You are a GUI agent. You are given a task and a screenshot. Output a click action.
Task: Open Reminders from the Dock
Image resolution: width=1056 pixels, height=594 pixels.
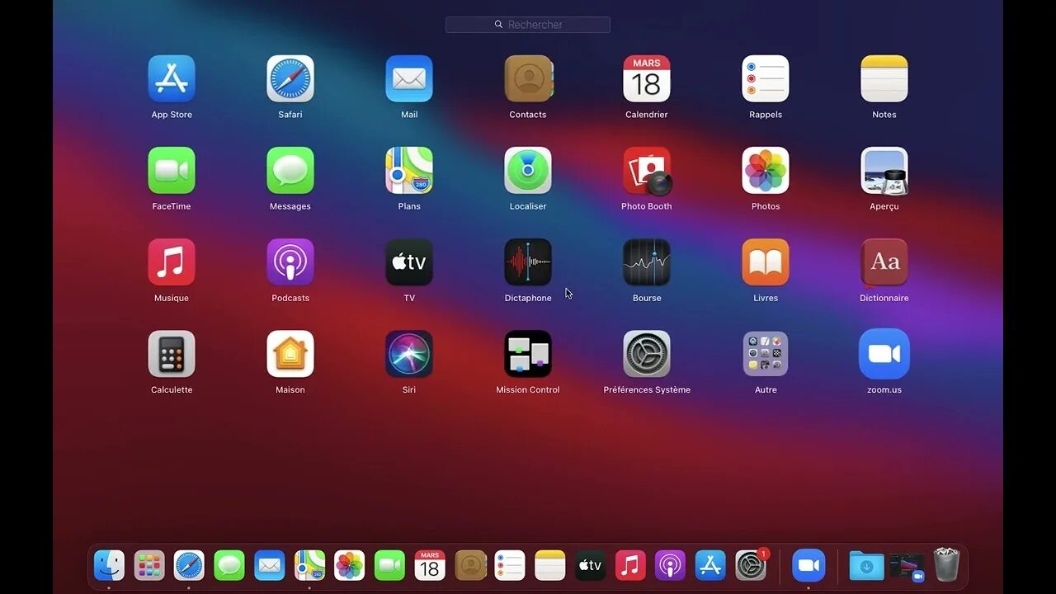point(510,565)
